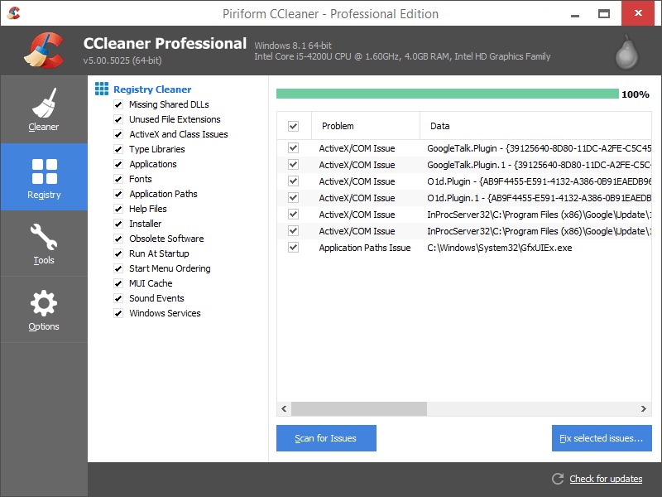Viewport: 662px width, 497px height.
Task: Toggle the select-all checkbox in table header
Action: [x=293, y=126]
